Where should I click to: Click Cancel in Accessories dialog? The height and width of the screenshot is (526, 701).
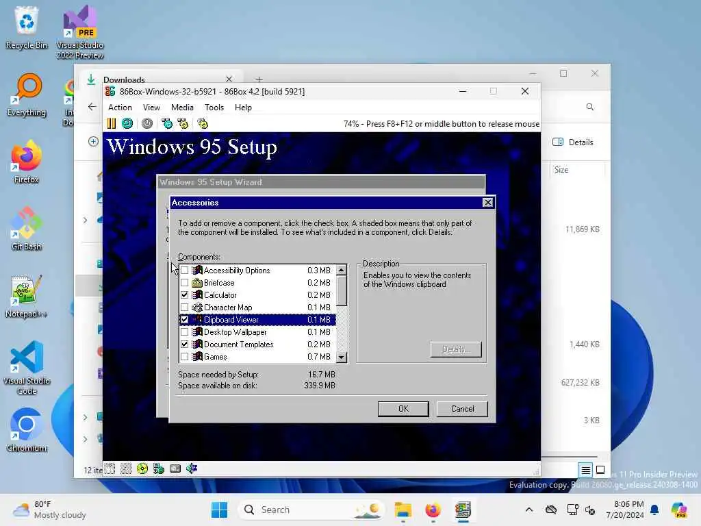[x=462, y=409]
